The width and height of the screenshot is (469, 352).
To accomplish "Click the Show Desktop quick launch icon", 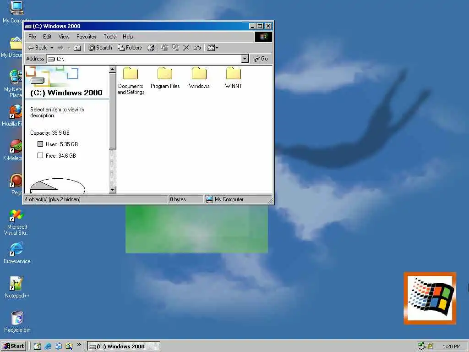I will pos(38,346).
